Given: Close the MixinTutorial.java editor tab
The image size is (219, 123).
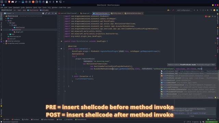Looking at the screenshot, I should click(x=108, y=13).
